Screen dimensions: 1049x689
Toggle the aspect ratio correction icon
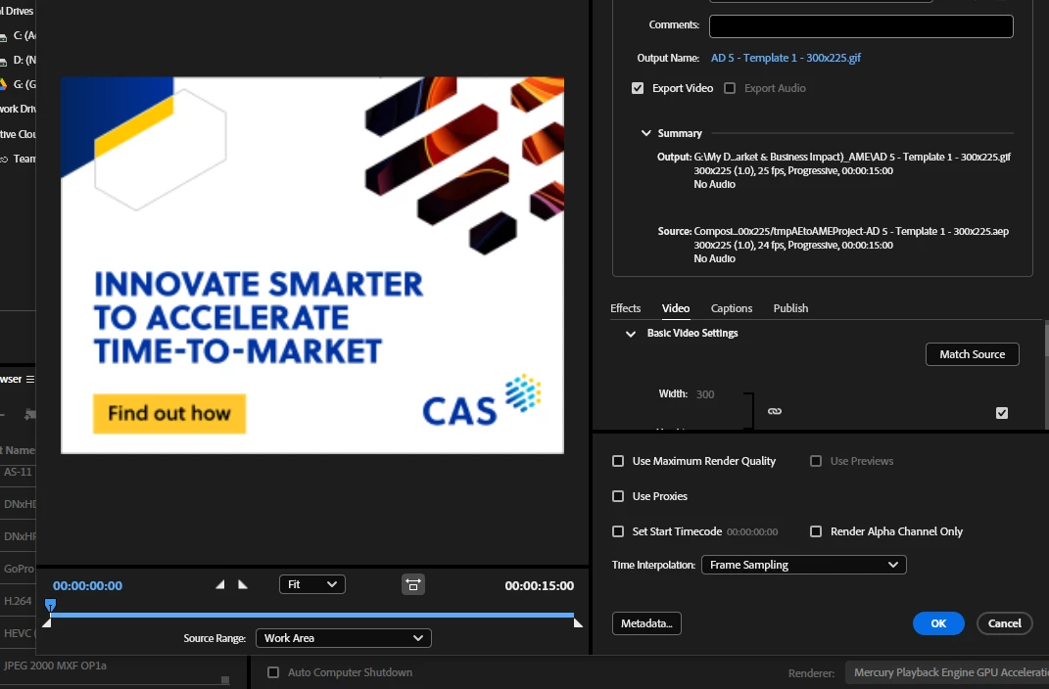coord(412,584)
